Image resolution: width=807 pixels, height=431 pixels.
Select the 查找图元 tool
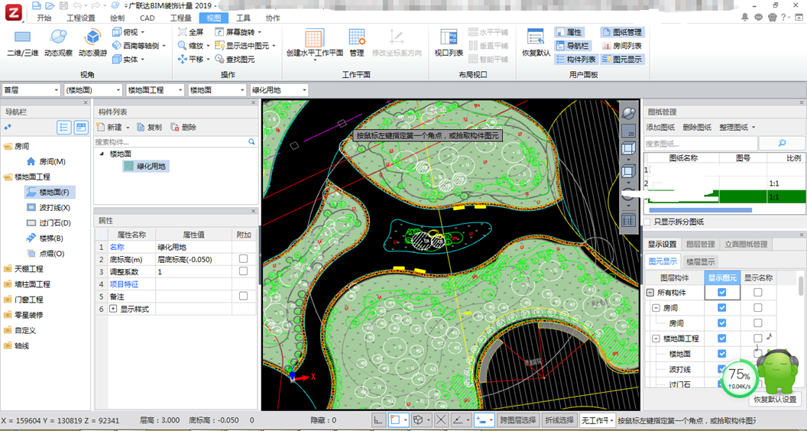click(235, 59)
